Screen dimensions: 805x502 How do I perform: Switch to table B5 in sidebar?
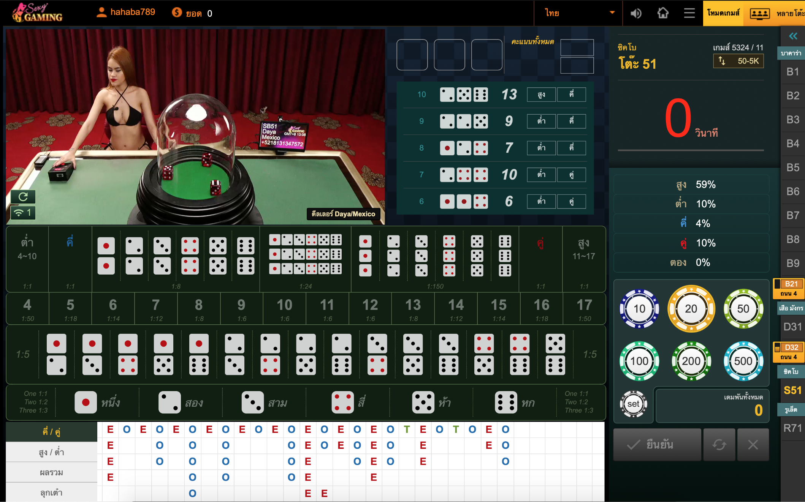(x=793, y=167)
